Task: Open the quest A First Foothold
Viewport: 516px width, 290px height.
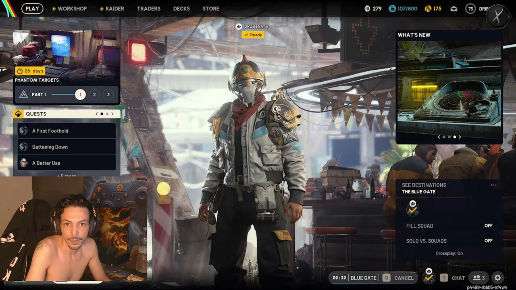Action: point(67,131)
